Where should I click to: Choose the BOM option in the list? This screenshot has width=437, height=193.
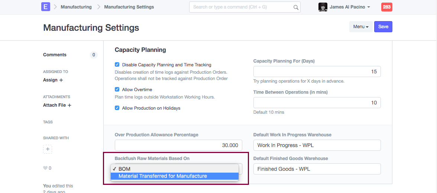(x=124, y=169)
